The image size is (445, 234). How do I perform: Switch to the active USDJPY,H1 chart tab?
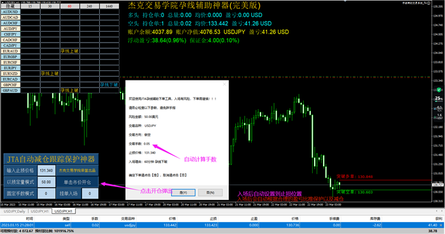coord(64,211)
